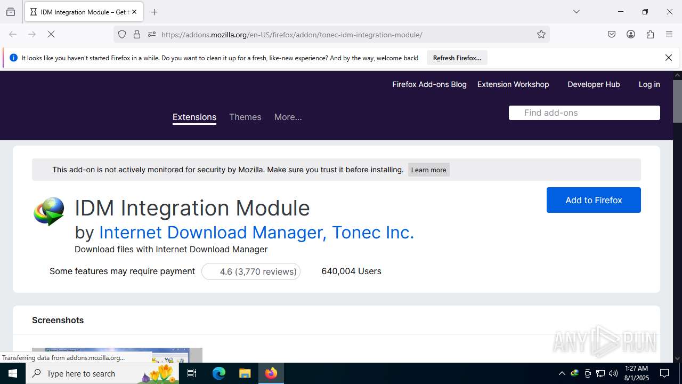Click IDM tray icon in system tray

coord(574,373)
